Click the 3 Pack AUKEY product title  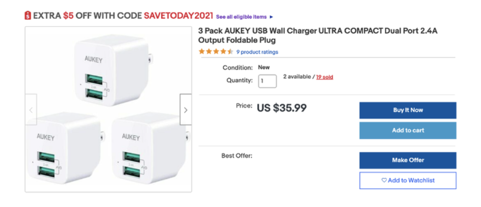(x=318, y=35)
